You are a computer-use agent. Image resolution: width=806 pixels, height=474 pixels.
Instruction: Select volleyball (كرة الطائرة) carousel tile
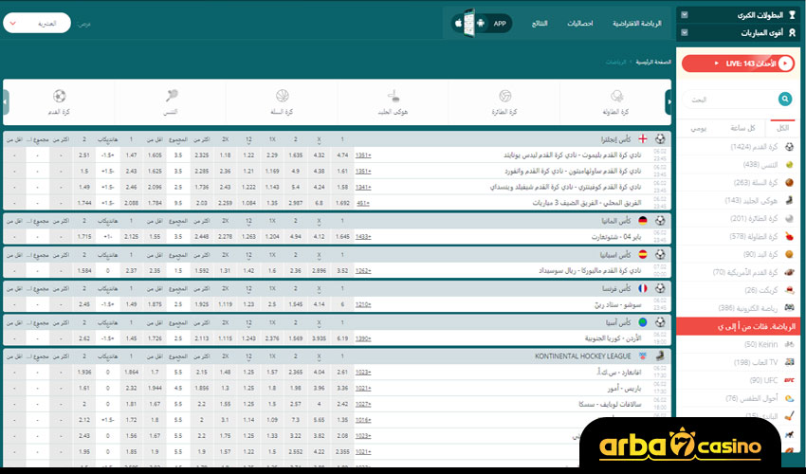(x=504, y=101)
